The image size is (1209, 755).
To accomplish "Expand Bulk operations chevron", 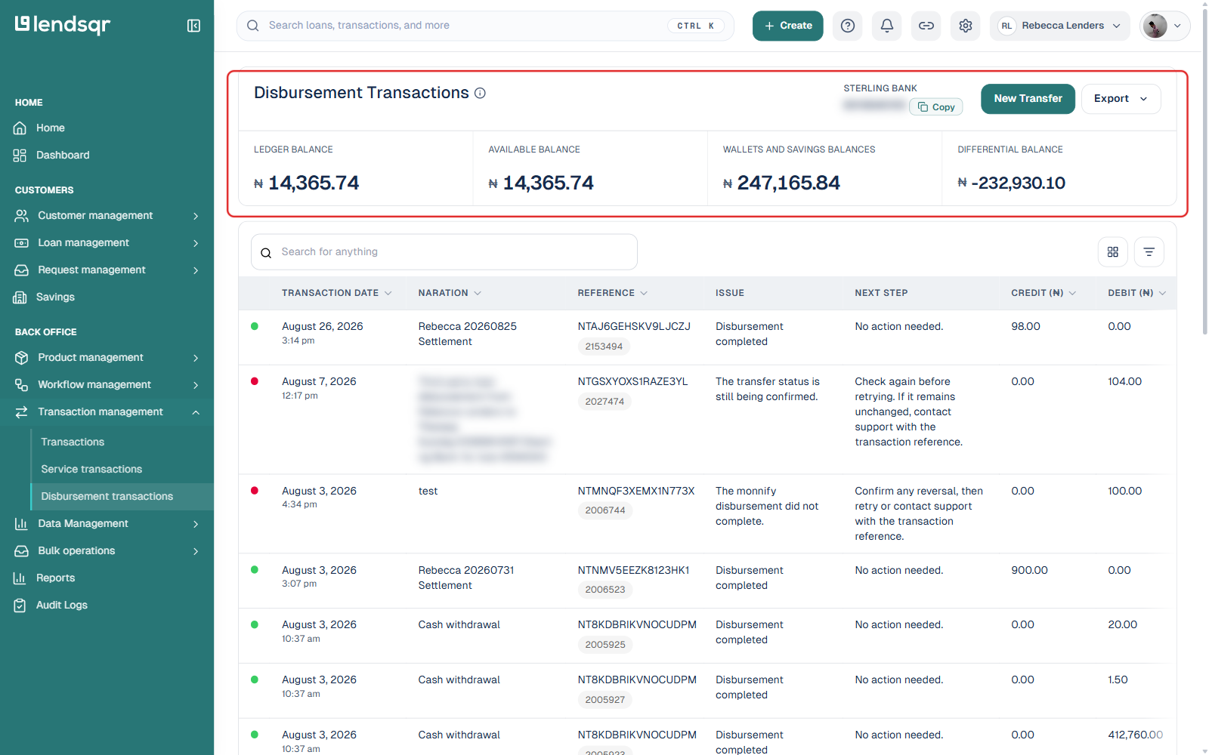I will tap(196, 551).
